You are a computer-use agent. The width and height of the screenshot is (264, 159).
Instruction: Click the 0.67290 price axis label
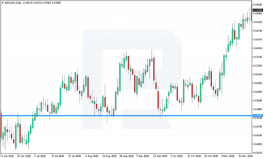click(258, 66)
